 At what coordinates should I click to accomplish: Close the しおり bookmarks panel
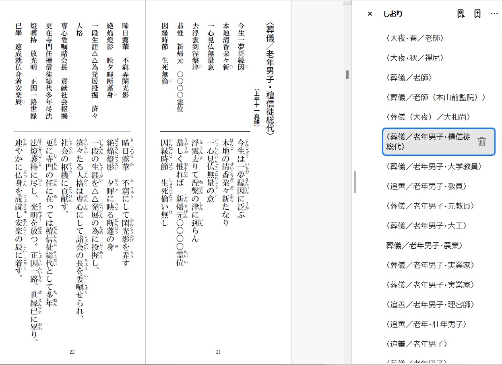point(370,14)
